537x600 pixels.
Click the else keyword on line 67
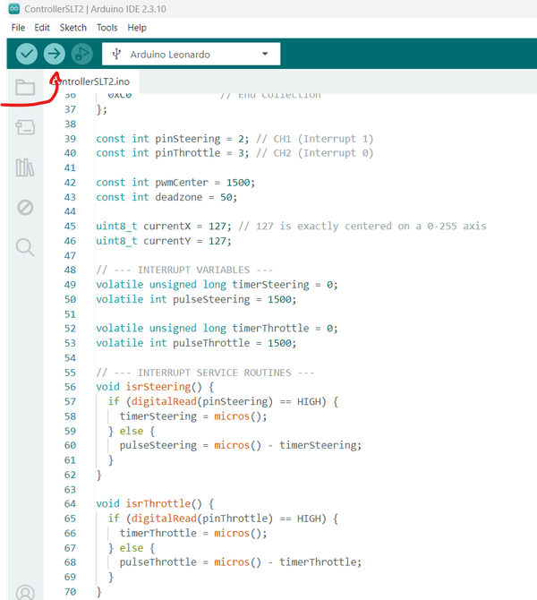pyautogui.click(x=132, y=547)
